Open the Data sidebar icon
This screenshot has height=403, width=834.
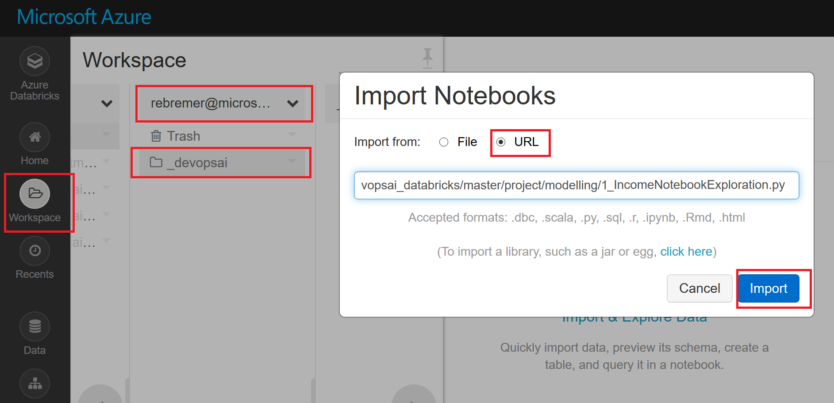point(35,327)
